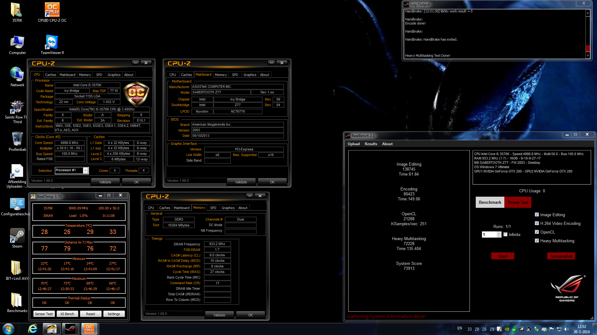Open the Mainboard tab in CPU-Z Memory window
This screenshot has width=597, height=335.
(182, 208)
